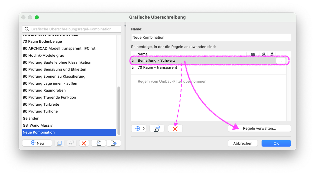
Task: Remove selected rule with red X
Action: pyautogui.click(x=175, y=129)
